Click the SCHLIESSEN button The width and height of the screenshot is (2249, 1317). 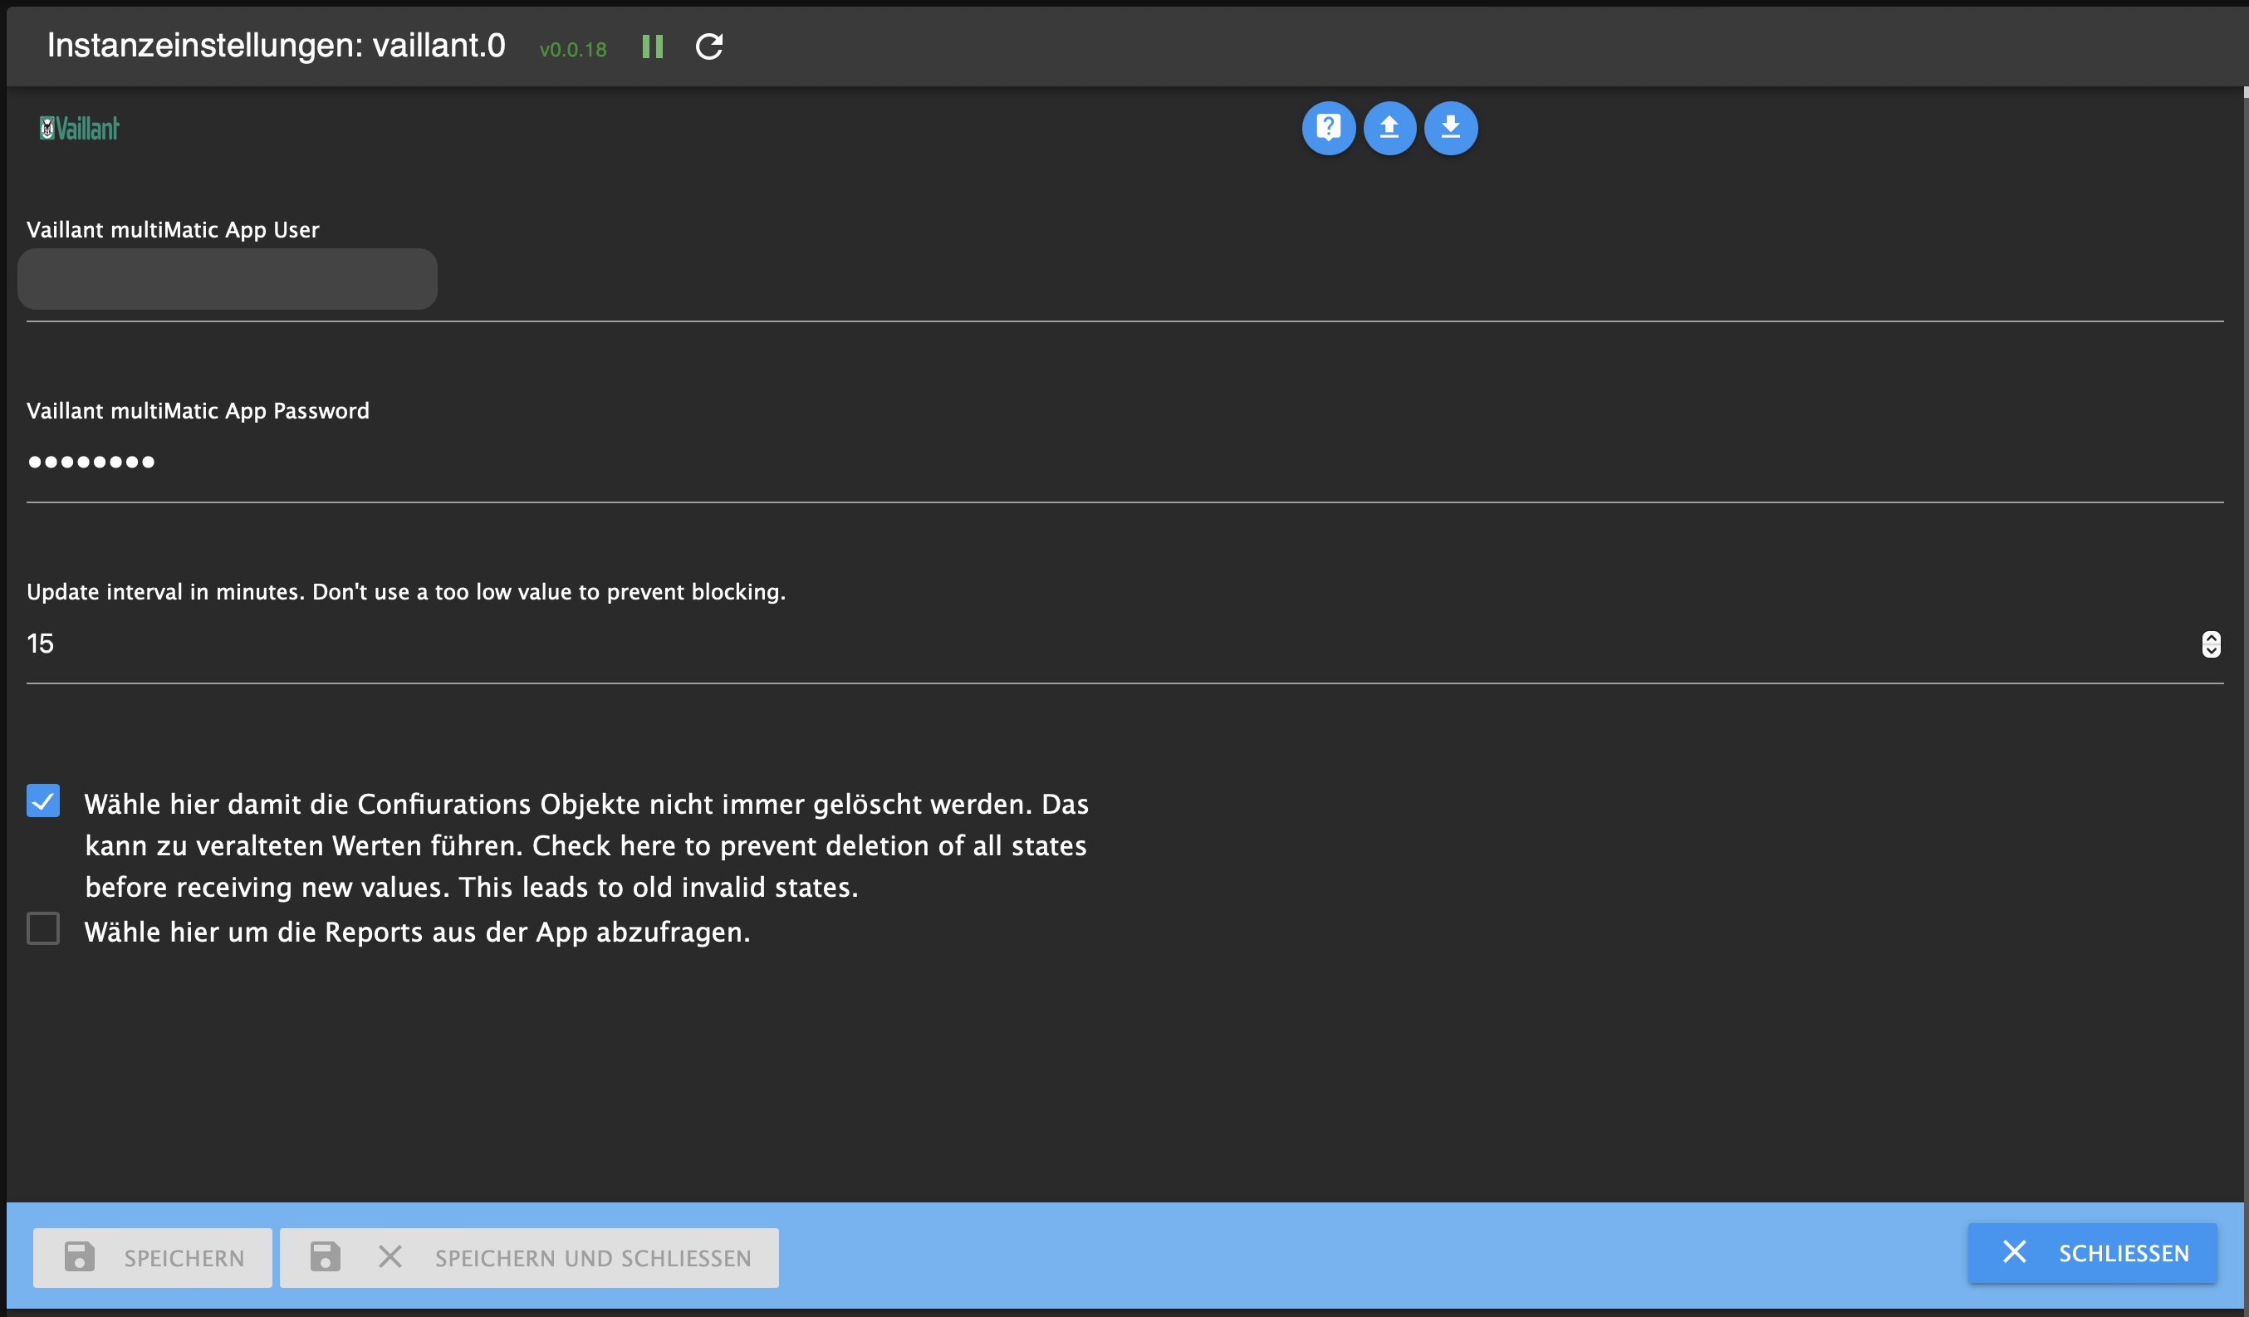pyautogui.click(x=2092, y=1252)
